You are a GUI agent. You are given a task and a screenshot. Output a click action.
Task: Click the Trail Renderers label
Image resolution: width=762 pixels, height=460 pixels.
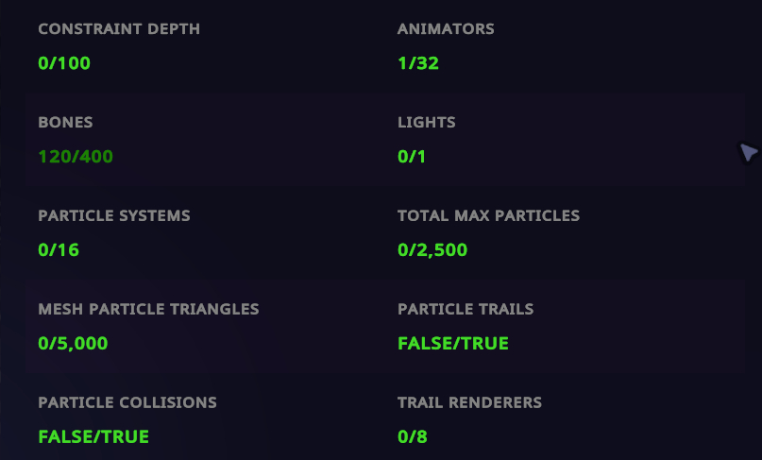469,402
